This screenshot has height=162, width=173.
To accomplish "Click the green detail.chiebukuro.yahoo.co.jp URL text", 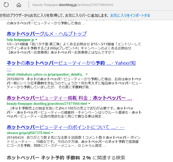I will [45, 75].
